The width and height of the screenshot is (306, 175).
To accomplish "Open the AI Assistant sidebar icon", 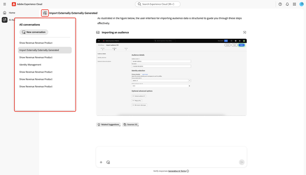I will 4,20.
